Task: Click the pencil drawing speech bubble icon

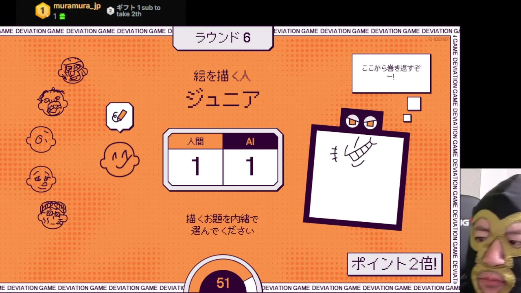Action: [120, 117]
